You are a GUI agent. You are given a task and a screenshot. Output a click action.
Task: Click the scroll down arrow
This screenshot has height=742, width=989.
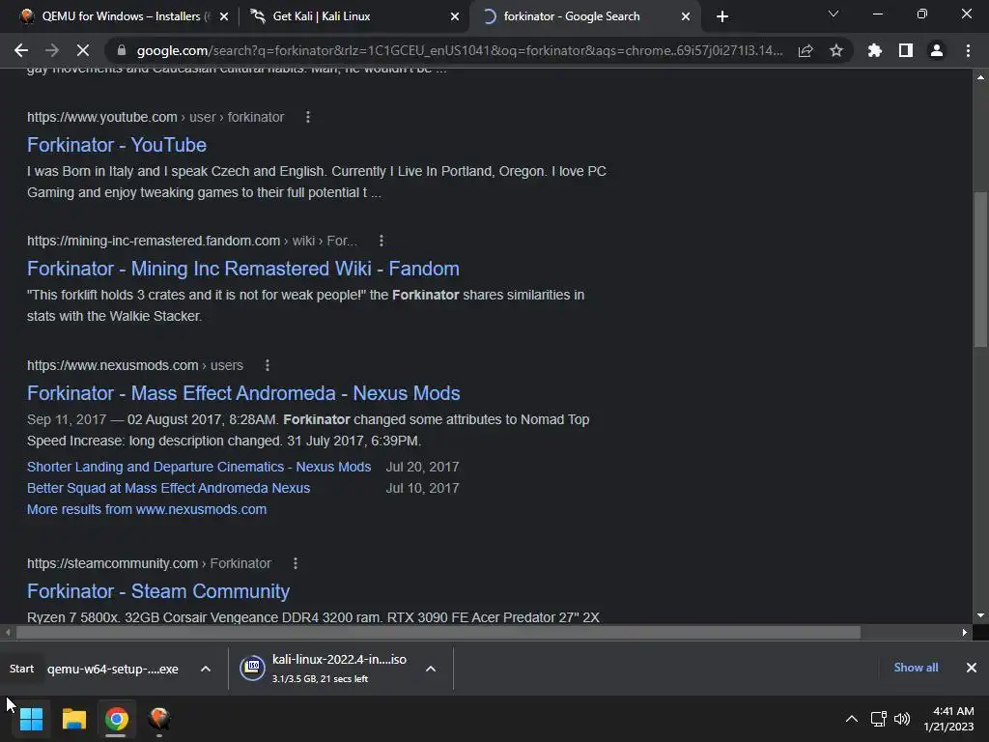point(980,615)
